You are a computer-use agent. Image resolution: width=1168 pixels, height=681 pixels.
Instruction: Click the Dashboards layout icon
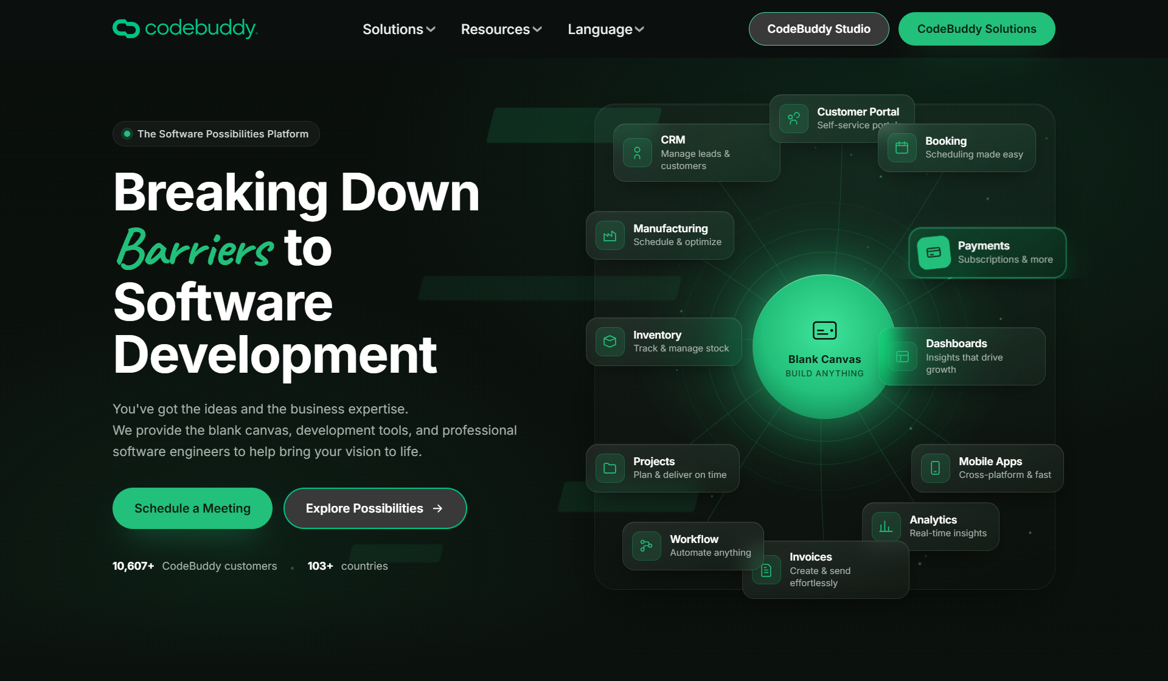coord(903,356)
